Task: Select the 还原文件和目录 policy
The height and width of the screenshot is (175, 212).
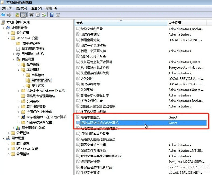Action: click(92, 101)
